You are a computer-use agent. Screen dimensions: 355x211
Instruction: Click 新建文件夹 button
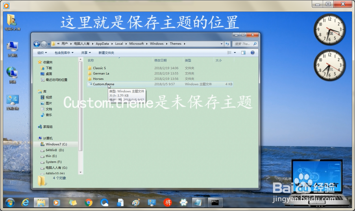(106, 53)
